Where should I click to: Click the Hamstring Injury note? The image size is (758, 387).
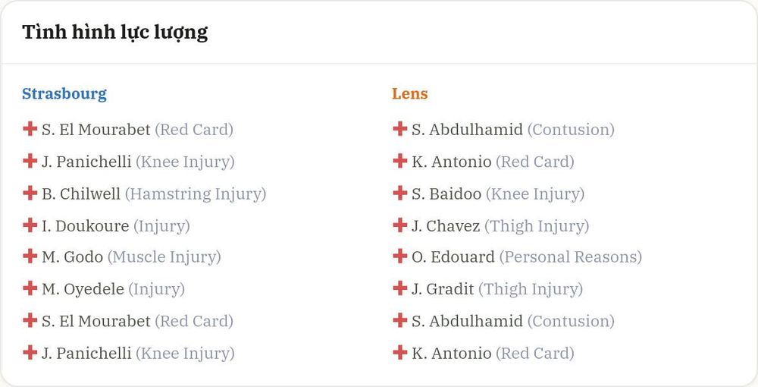(196, 194)
